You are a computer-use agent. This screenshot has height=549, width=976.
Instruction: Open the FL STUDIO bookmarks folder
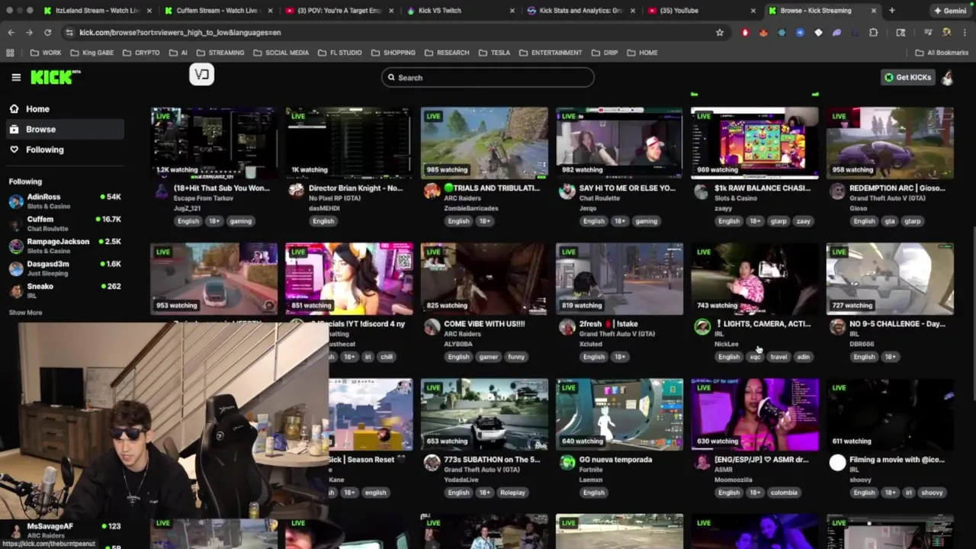point(339,53)
